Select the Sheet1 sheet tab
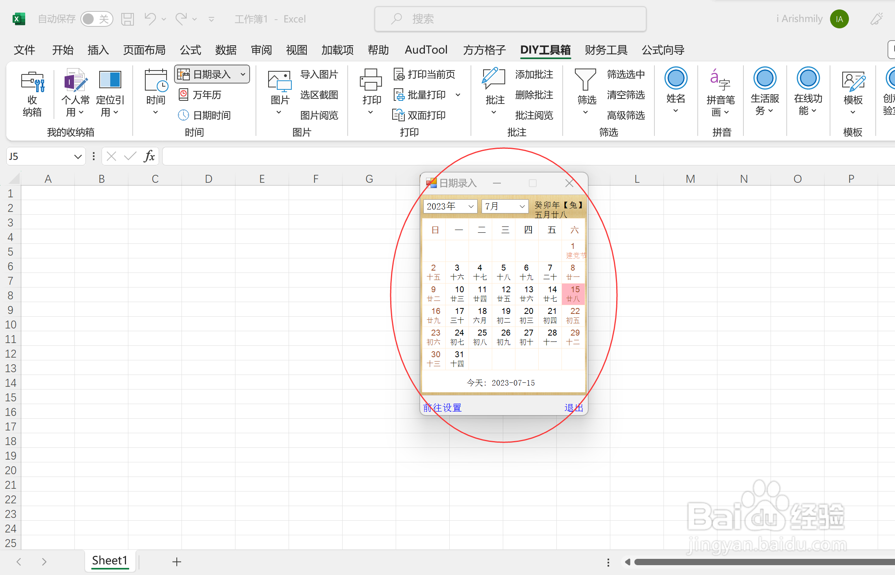Viewport: 895px width, 575px height. [x=110, y=560]
